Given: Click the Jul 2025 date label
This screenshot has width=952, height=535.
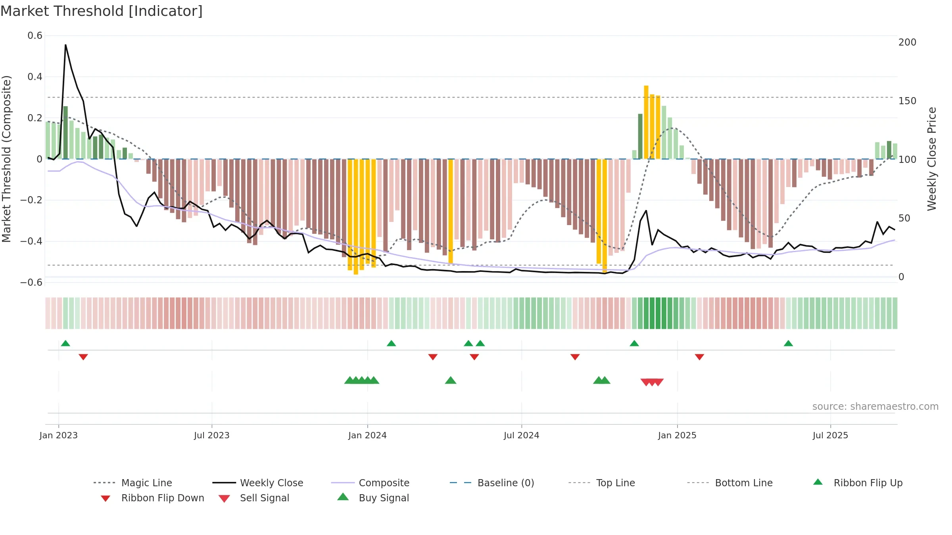Looking at the screenshot, I should 831,435.
